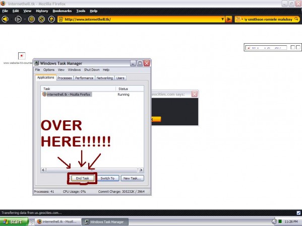The height and width of the screenshot is (226, 302).
Task: Switch to the Users tab
Action: [120, 78]
